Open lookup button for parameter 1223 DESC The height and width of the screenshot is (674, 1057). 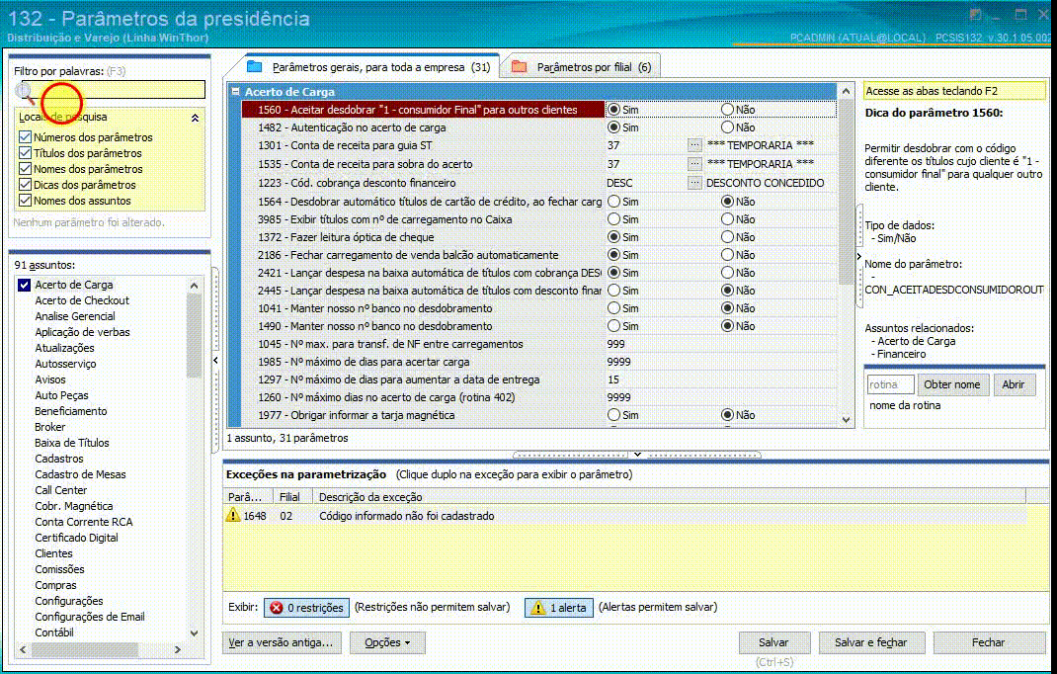click(694, 183)
